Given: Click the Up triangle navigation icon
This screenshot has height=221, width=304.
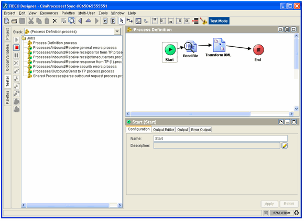Looking at the screenshot, I should coord(89,20).
